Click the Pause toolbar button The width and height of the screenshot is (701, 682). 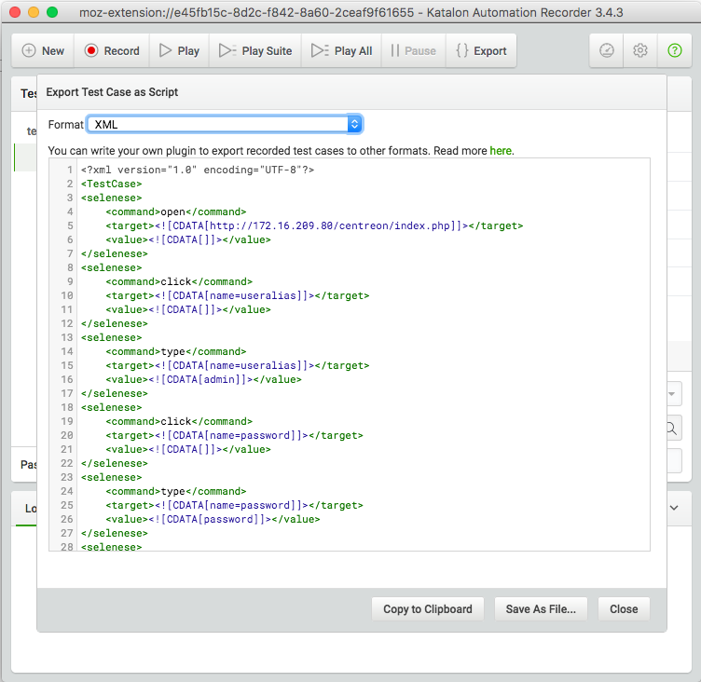tap(412, 51)
